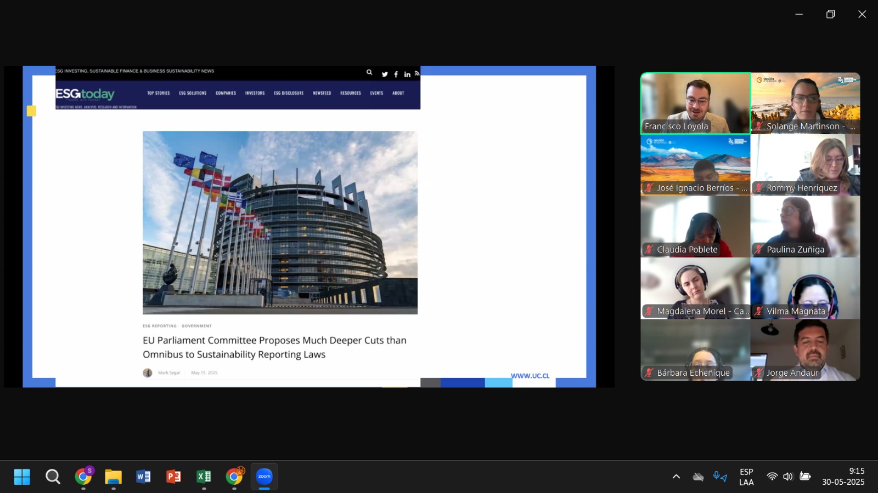This screenshot has width=878, height=493.
Task: Show hidden tray icons chevron
Action: tap(676, 477)
